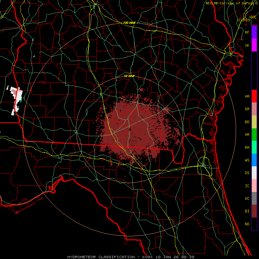The height and width of the screenshot is (259, 259).
Task: Click the IC pink legend swatch
Action: 254,186
